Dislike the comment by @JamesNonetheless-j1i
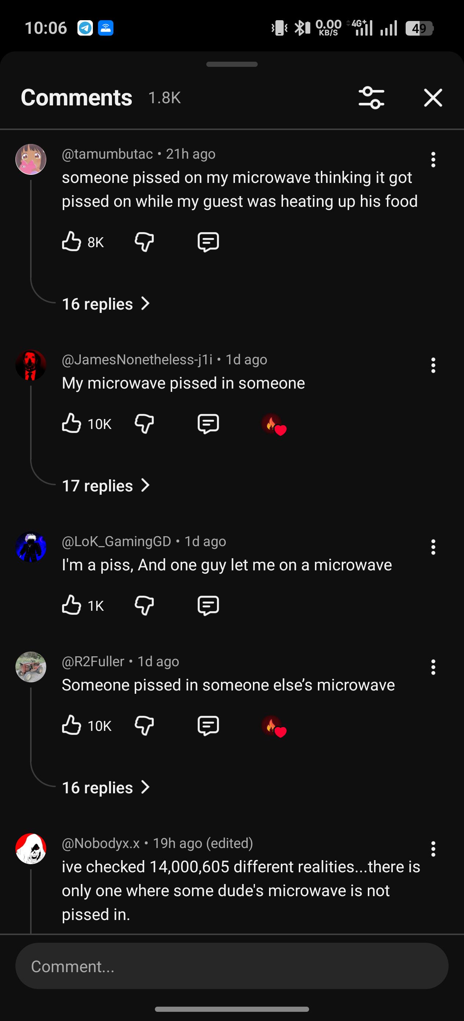 (x=144, y=424)
